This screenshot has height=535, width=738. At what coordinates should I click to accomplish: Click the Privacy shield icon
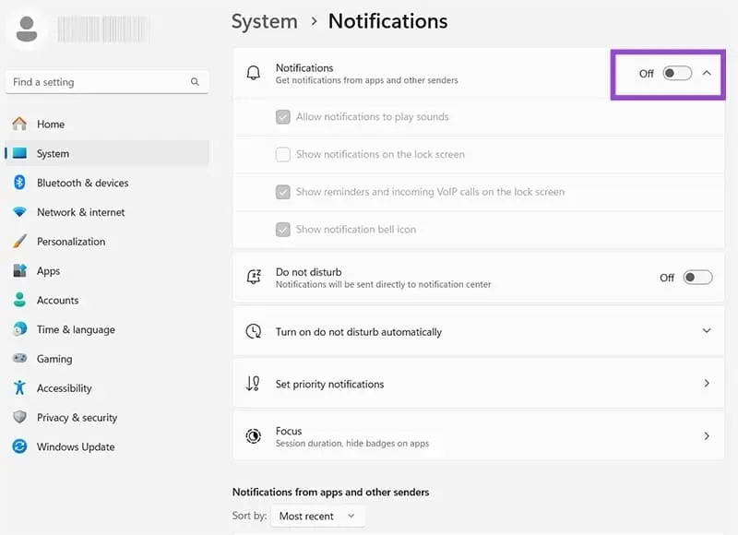pos(19,417)
